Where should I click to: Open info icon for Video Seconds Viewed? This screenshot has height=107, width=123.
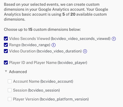(114, 39)
